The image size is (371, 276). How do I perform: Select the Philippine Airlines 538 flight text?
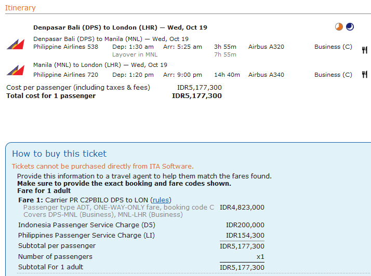[x=65, y=47]
